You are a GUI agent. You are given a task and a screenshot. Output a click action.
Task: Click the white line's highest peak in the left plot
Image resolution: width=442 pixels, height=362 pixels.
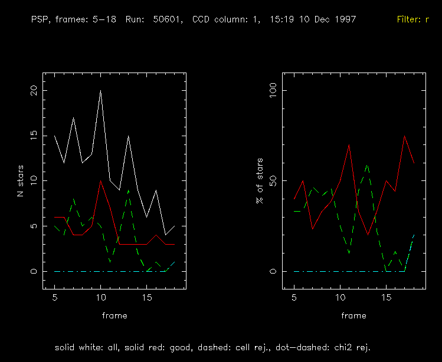pos(101,91)
